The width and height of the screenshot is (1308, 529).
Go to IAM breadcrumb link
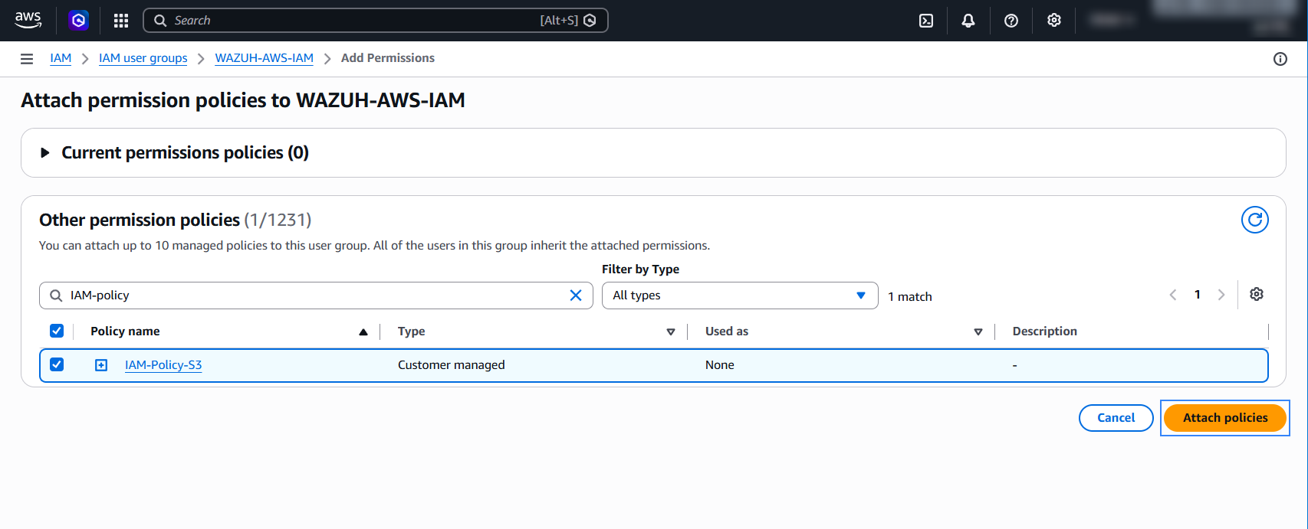point(61,58)
